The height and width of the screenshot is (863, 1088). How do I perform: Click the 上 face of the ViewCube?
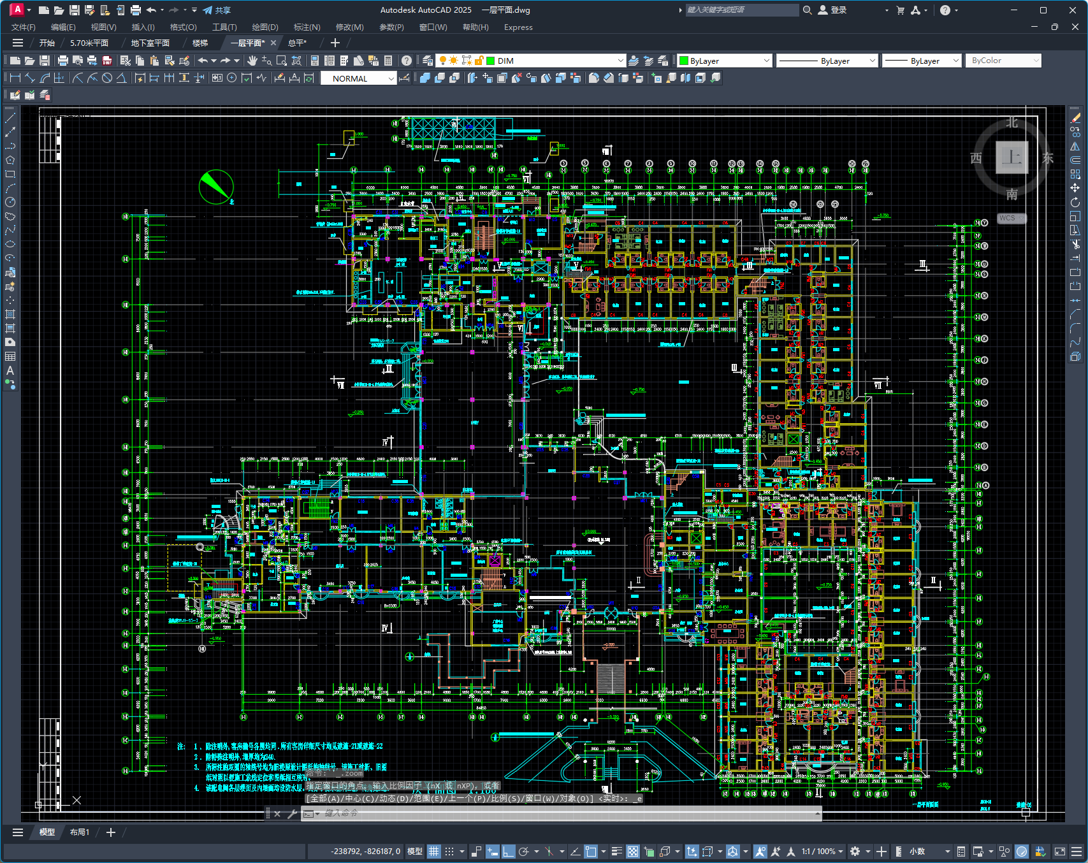tap(1012, 157)
